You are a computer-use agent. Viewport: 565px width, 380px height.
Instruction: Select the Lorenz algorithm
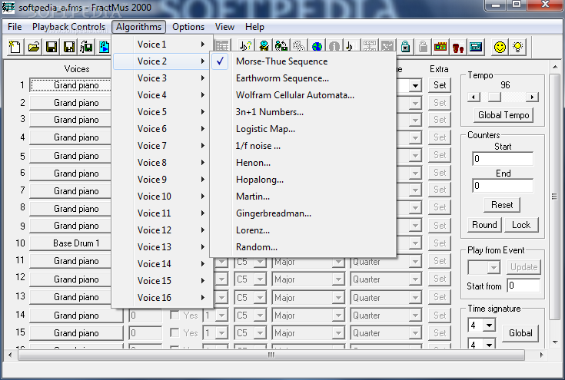point(253,230)
